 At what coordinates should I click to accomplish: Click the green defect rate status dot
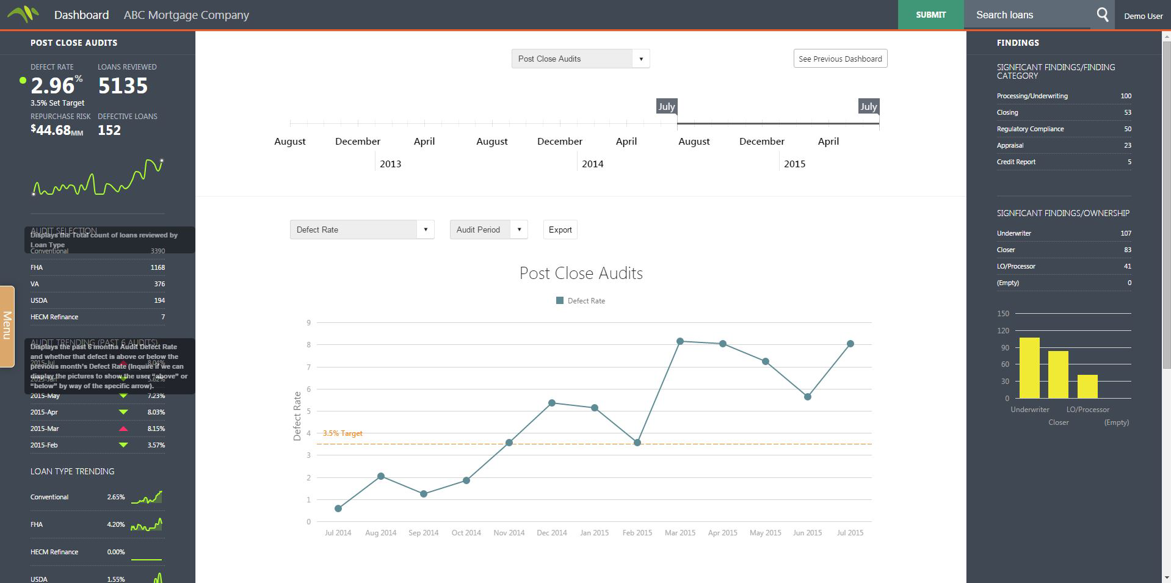click(23, 80)
